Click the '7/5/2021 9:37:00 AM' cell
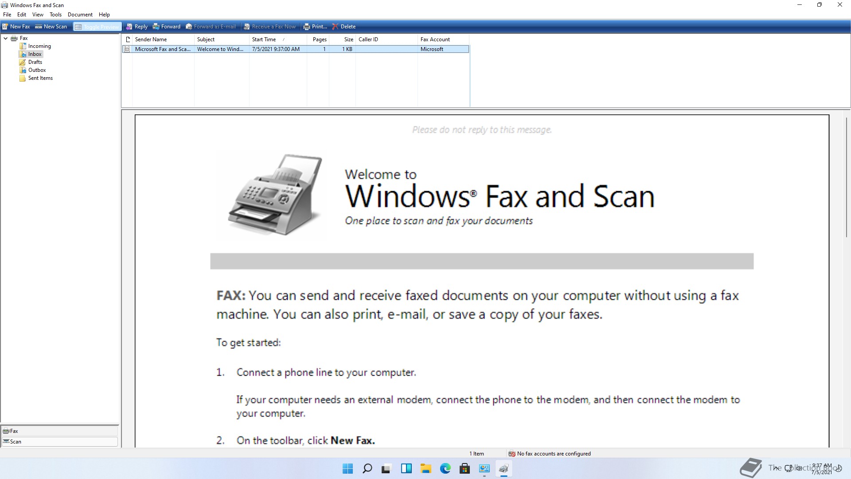The height and width of the screenshot is (479, 851). (x=276, y=49)
